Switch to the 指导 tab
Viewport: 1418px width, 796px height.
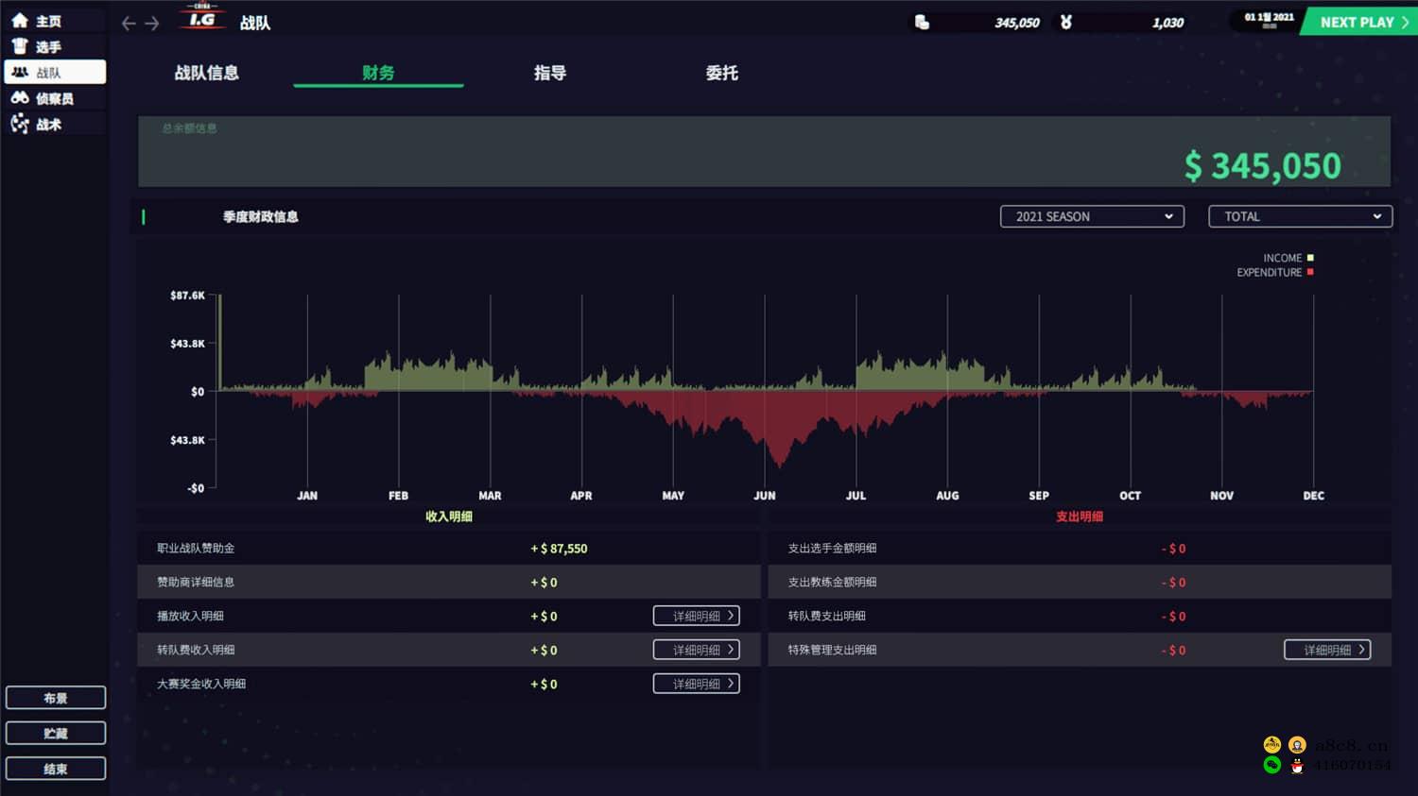549,73
